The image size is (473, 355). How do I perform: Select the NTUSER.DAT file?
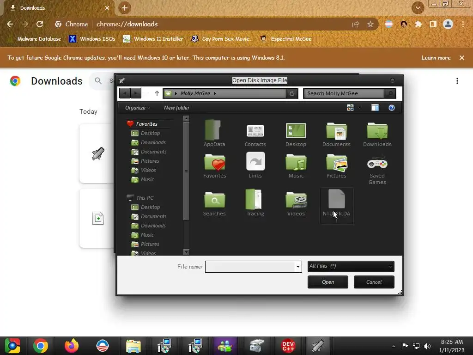pyautogui.click(x=336, y=206)
